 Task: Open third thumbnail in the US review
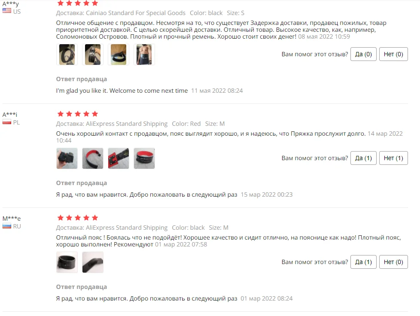(119, 55)
